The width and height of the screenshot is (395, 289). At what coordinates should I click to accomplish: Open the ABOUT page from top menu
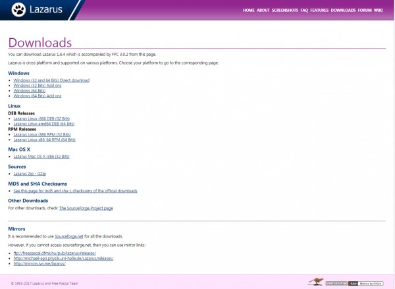[x=263, y=11]
